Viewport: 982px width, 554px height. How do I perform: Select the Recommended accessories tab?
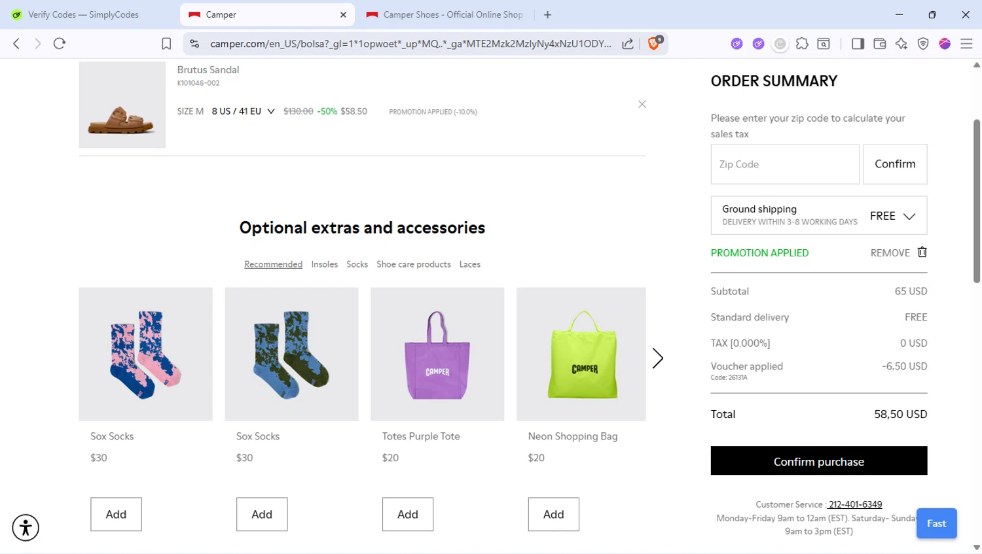pos(273,264)
